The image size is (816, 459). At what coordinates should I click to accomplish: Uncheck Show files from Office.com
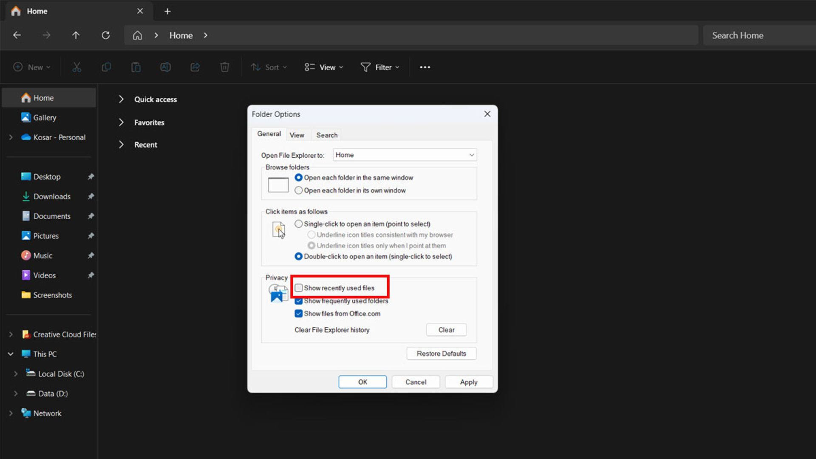click(299, 314)
